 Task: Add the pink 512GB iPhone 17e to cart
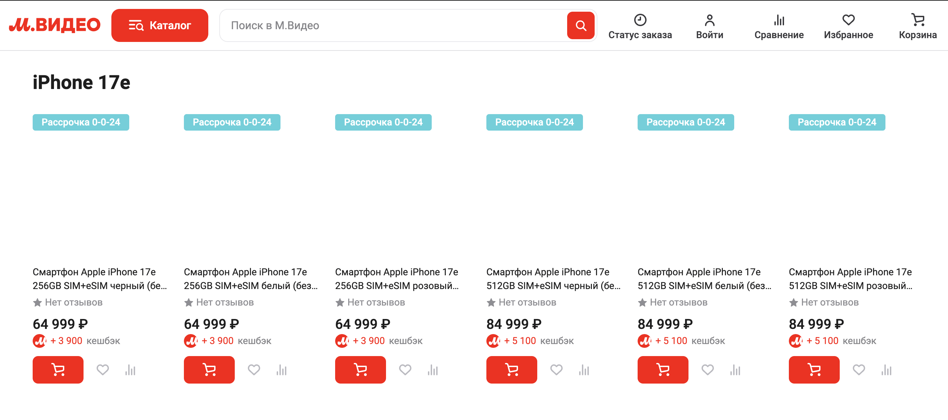point(814,369)
